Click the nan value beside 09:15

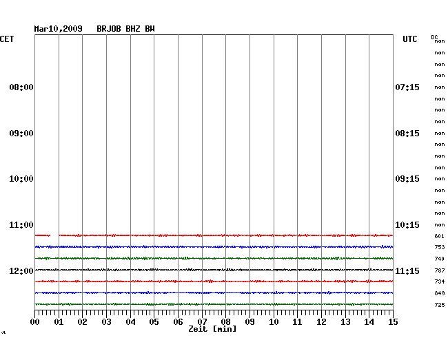click(x=440, y=179)
